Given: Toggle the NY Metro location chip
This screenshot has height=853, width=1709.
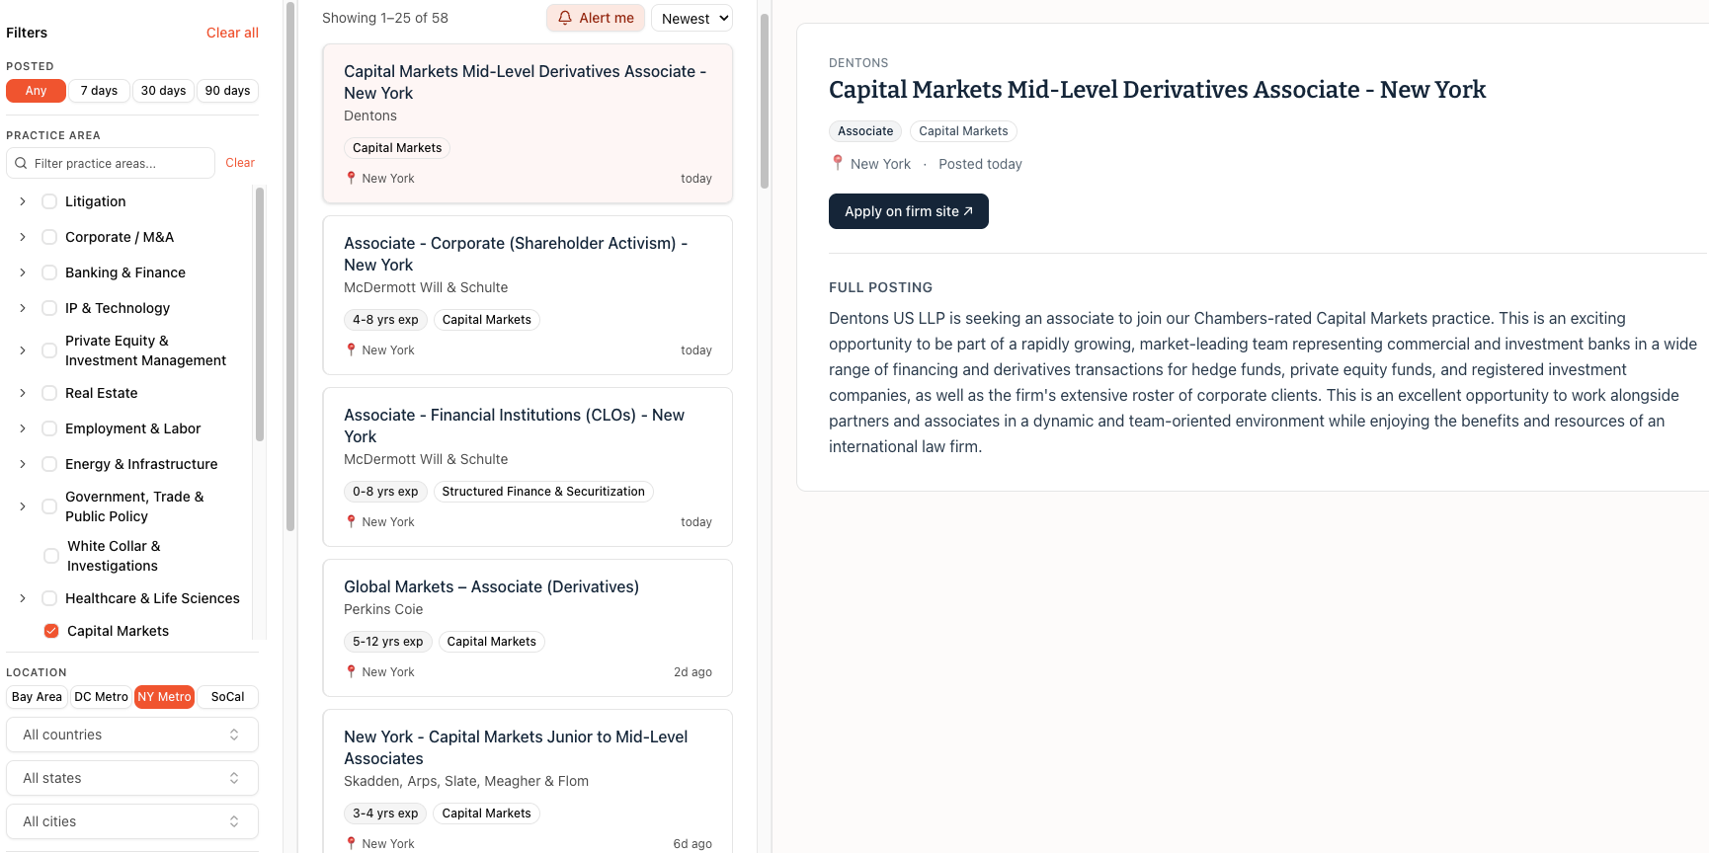Looking at the screenshot, I should [164, 697].
